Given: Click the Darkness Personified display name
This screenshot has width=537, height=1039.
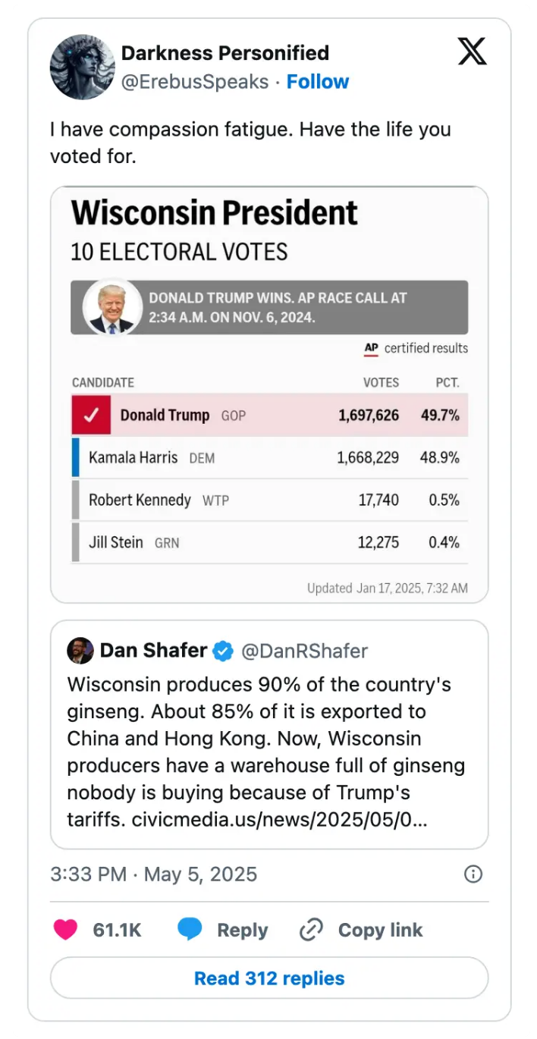Looking at the screenshot, I should 225,52.
